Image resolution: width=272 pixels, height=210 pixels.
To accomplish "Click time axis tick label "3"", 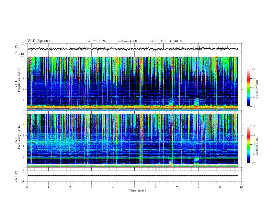I will tap(91, 187).
